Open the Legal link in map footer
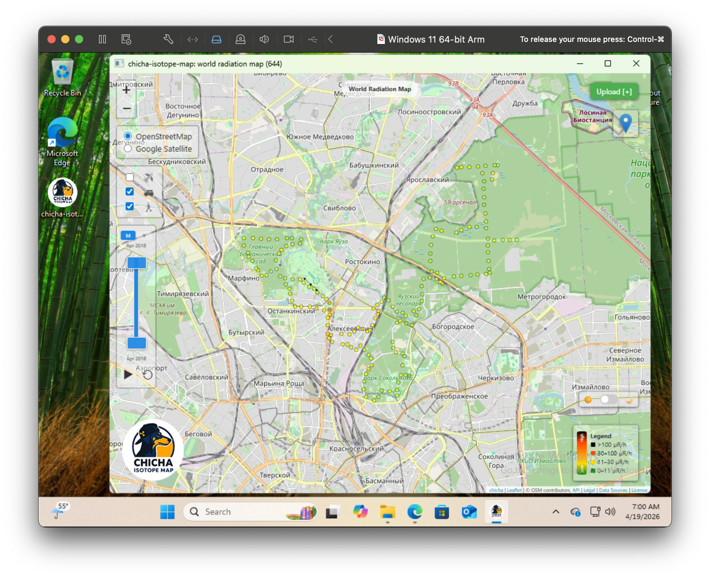Screen dimensions: 710x578 click(x=589, y=490)
